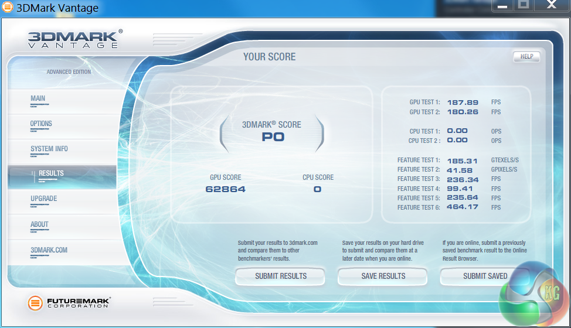Screen dimensions: 571x328
Task: Select the GPU score value 62864
Action: [226, 189]
